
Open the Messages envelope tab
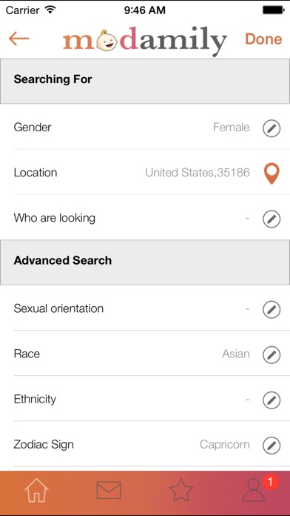click(x=109, y=490)
